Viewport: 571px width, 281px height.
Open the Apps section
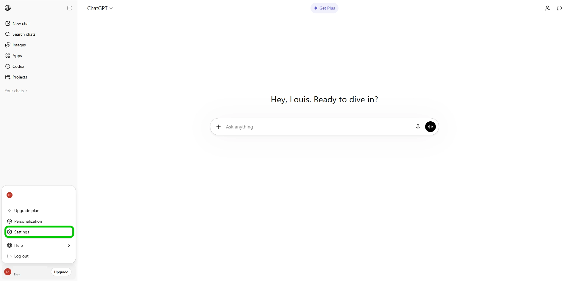tap(17, 56)
